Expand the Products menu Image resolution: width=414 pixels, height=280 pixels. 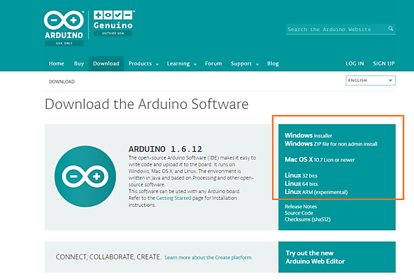pos(144,63)
